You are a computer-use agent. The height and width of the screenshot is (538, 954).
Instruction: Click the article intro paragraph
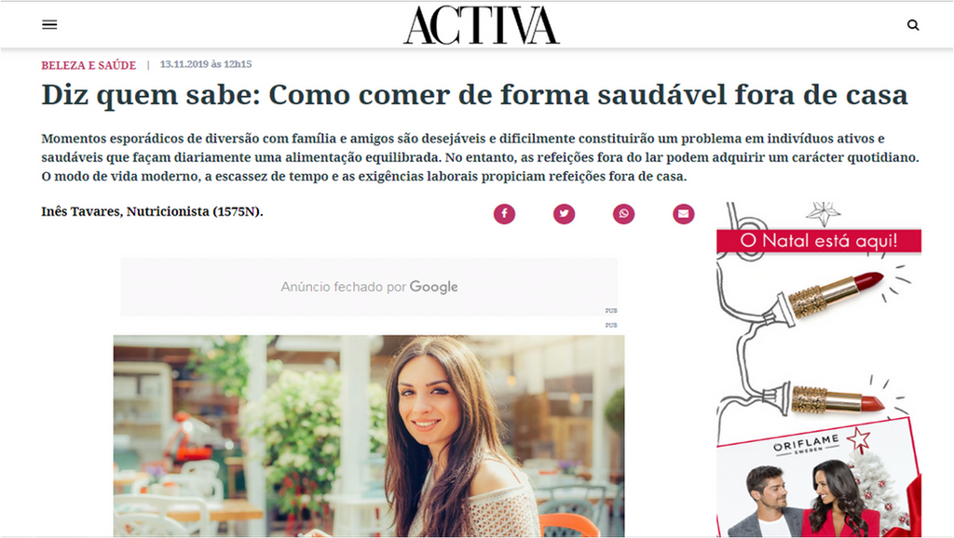(x=480, y=157)
